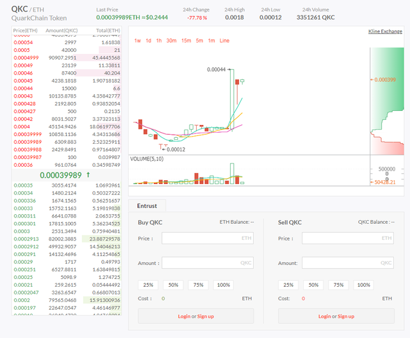Click the green up arrow beside 0.00039989
This screenshot has width=410, height=338.
88,174
